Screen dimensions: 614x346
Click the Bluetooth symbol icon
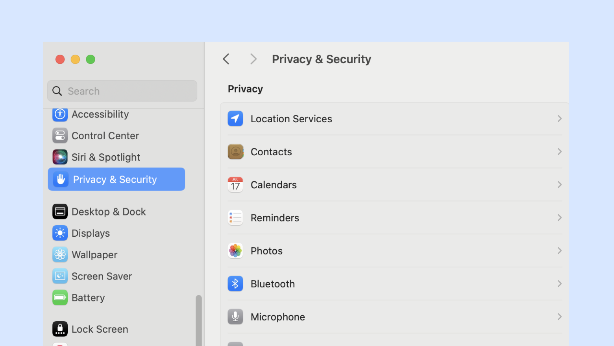click(x=235, y=284)
